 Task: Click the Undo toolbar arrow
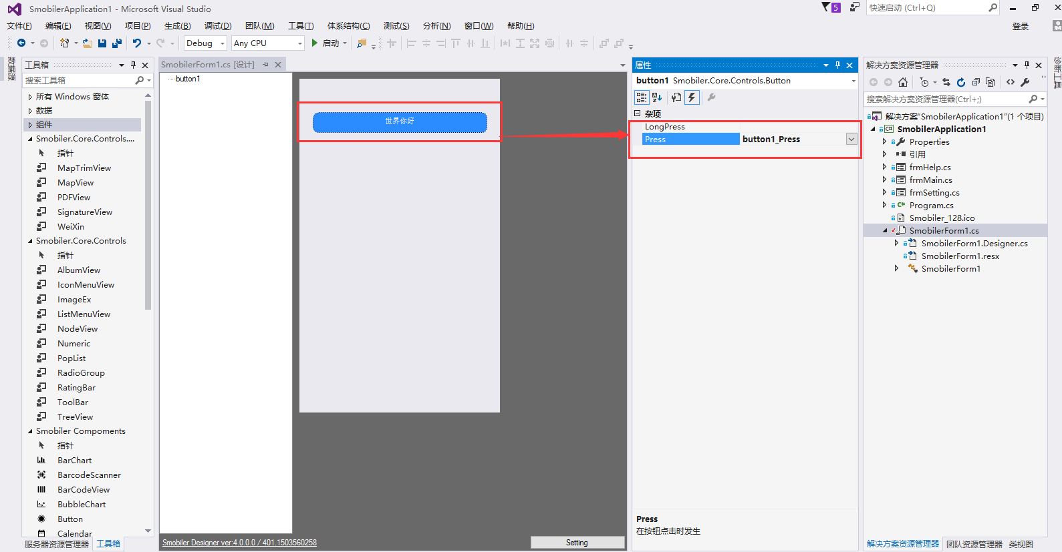coord(137,43)
